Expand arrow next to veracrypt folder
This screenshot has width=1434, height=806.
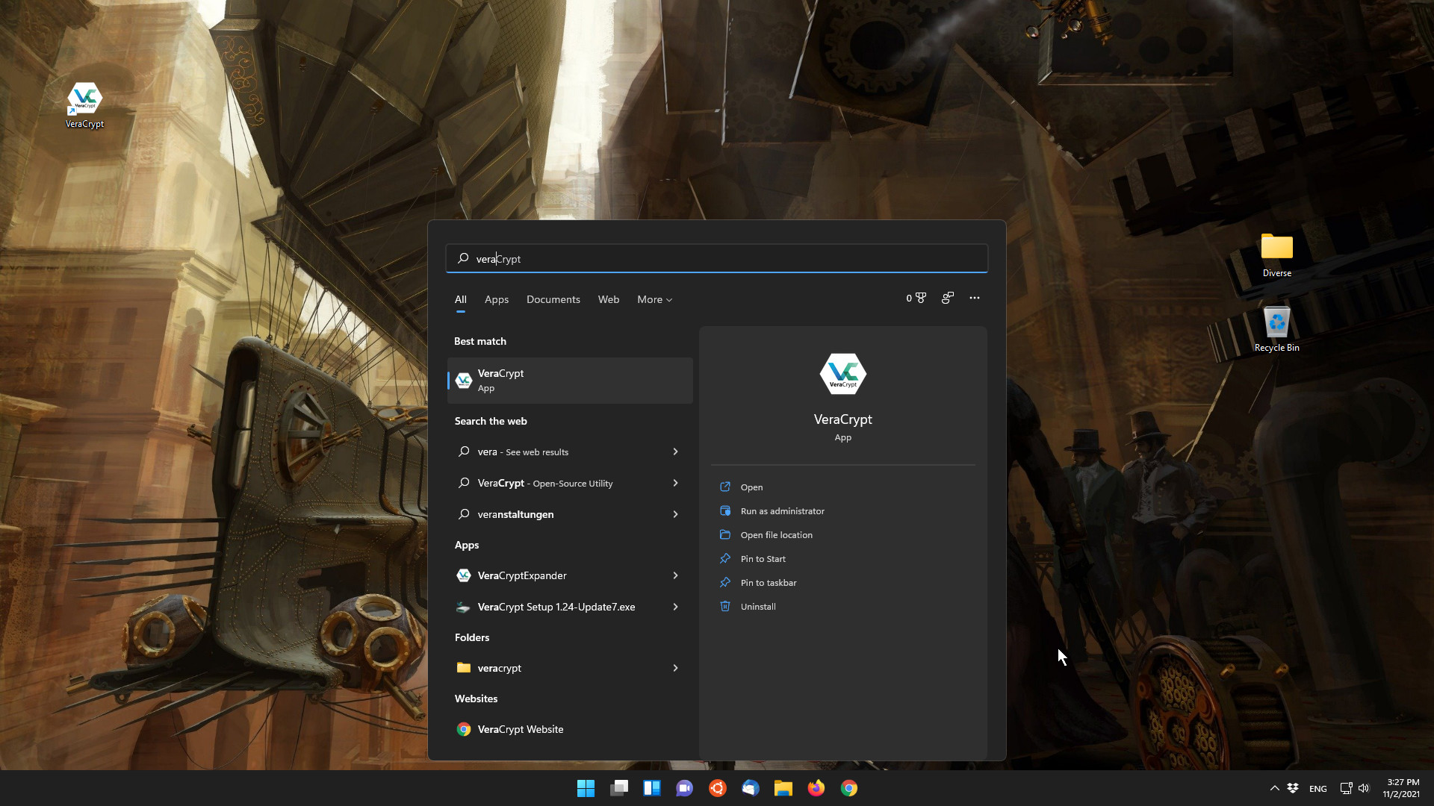click(675, 668)
